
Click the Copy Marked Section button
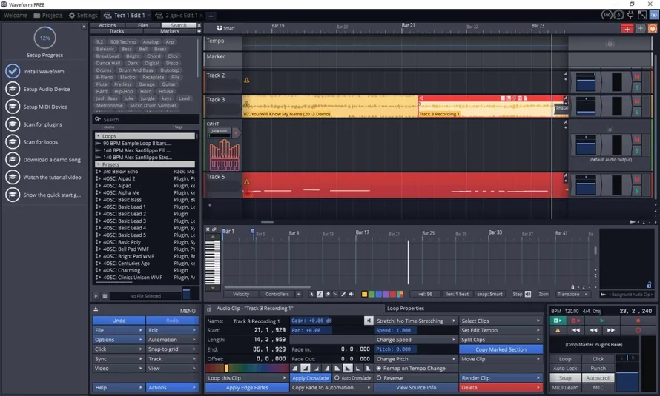pyautogui.click(x=500, y=349)
